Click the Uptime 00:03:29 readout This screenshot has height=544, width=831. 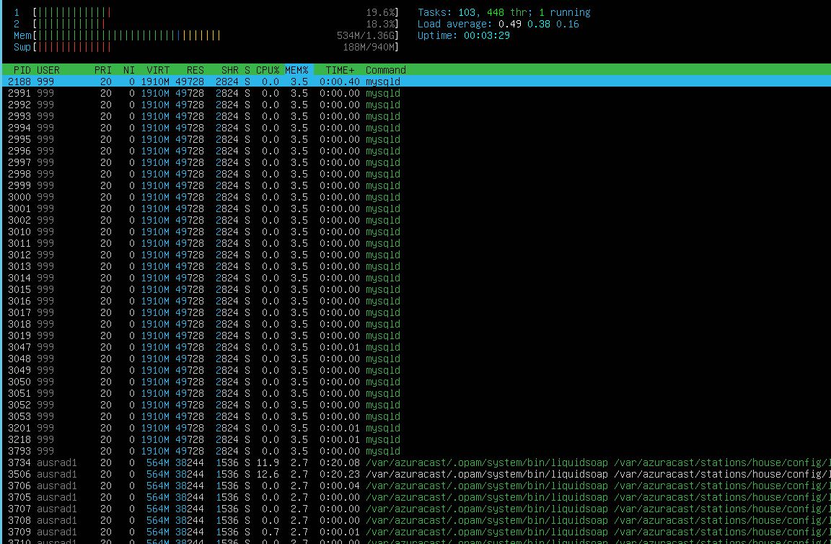[464, 35]
